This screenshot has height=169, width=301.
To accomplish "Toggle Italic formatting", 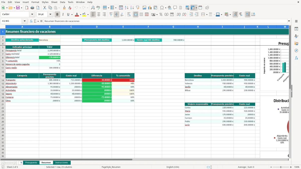I will click(x=63, y=15).
